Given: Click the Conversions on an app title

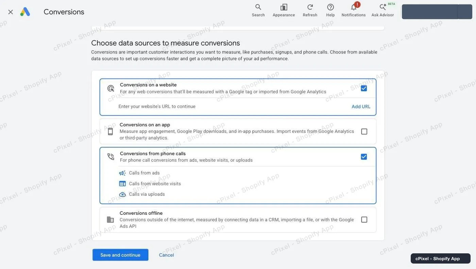Looking at the screenshot, I should click(145, 125).
